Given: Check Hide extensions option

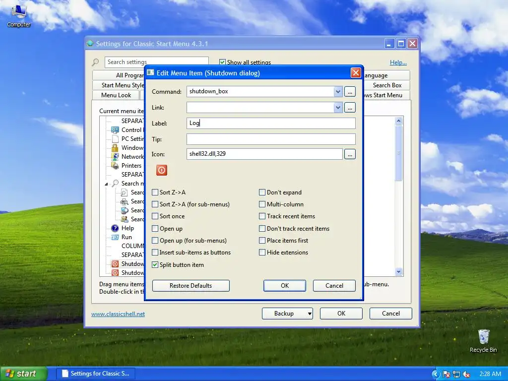Looking at the screenshot, I should click(x=262, y=253).
